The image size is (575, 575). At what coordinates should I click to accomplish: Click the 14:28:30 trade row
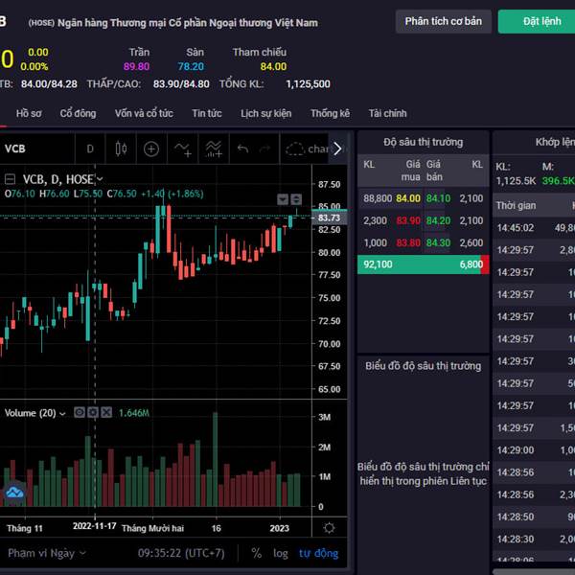click(x=535, y=539)
